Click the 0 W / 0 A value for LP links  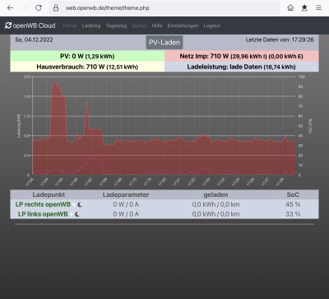(126, 214)
